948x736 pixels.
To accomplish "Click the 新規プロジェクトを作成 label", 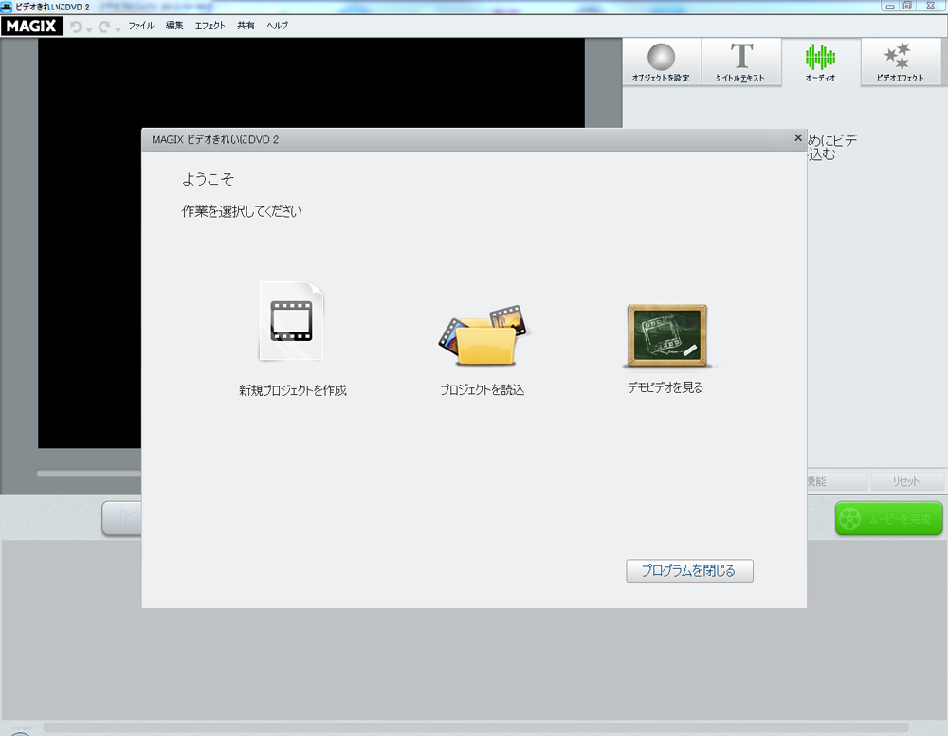I will [293, 390].
